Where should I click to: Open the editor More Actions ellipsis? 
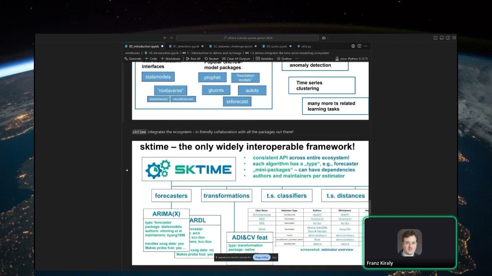tap(366, 46)
